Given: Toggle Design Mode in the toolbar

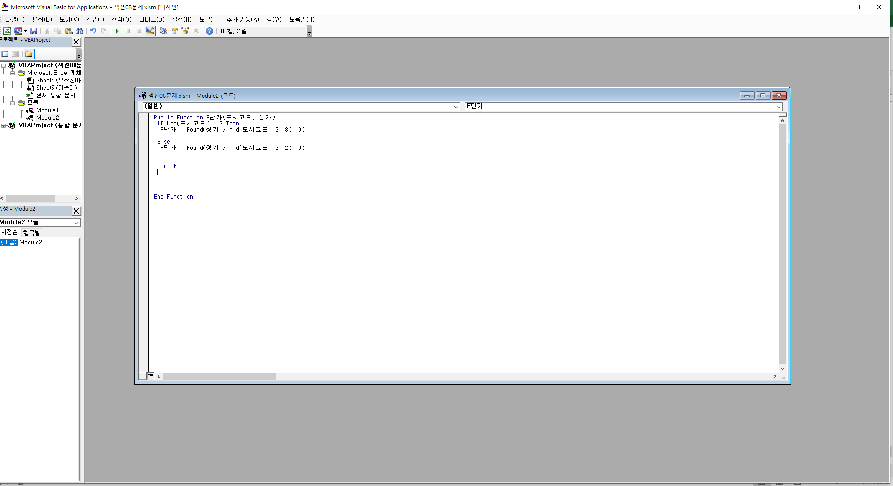Looking at the screenshot, I should (150, 31).
